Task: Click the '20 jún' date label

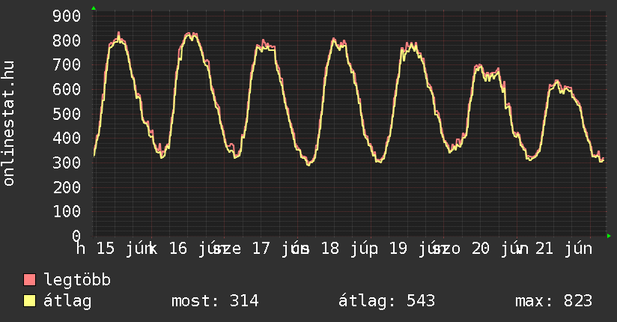Action: 499,249
